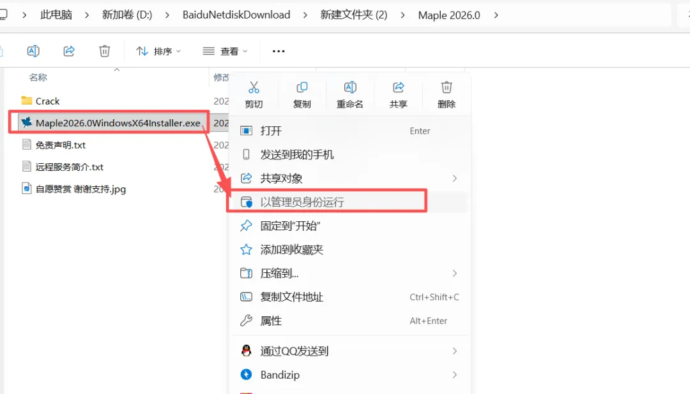
Task: Click the wrench icon beside 属性
Action: pyautogui.click(x=247, y=321)
